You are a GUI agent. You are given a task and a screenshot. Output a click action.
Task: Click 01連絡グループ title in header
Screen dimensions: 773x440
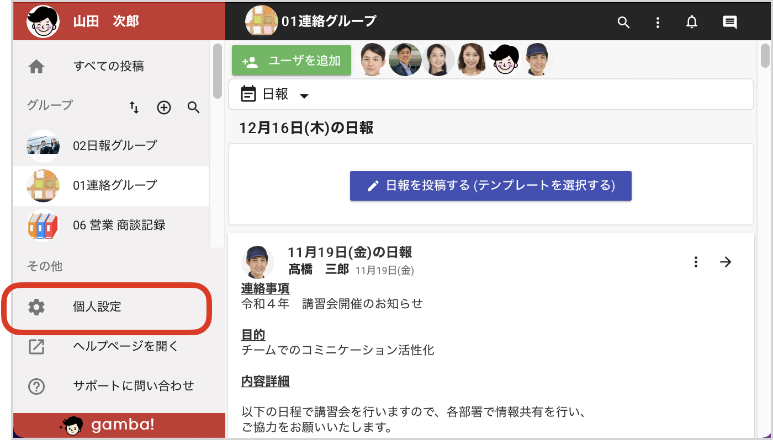coord(329,22)
